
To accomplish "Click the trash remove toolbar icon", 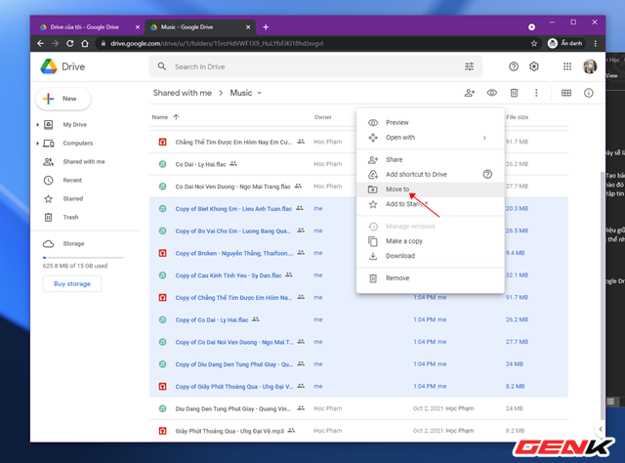I will coord(515,93).
